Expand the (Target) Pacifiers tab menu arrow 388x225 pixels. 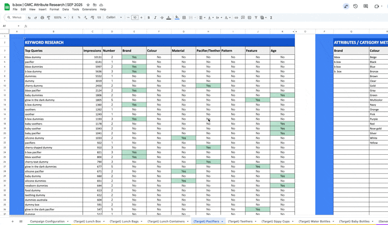[x=223, y=222]
